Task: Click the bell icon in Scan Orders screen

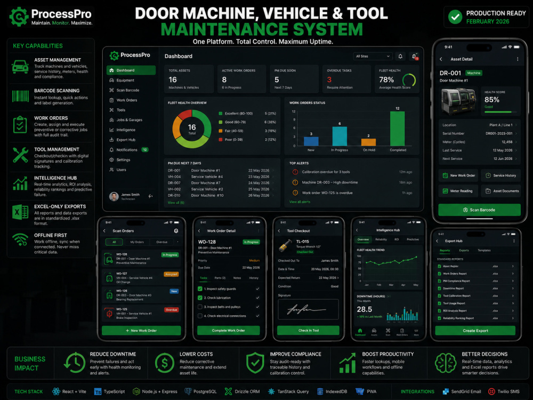Action: click(x=176, y=230)
